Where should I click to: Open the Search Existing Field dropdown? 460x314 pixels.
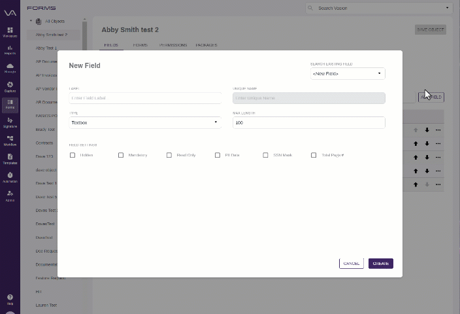(348, 74)
